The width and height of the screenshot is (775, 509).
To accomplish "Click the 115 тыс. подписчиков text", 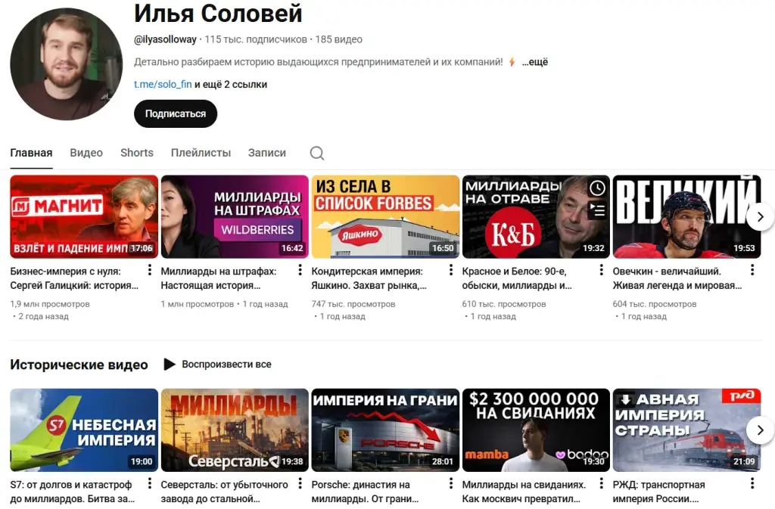I will click(x=256, y=39).
